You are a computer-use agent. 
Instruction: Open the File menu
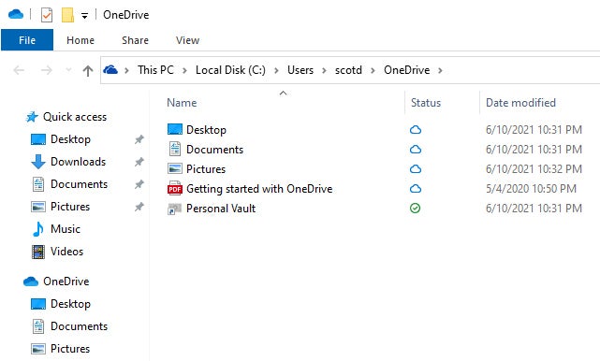coord(27,40)
